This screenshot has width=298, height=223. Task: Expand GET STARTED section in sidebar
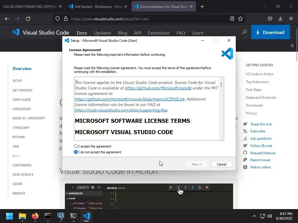(22, 90)
